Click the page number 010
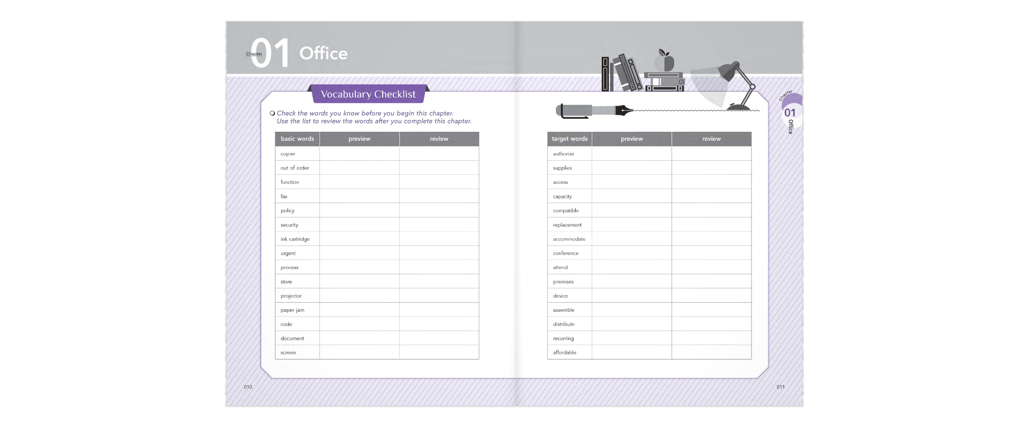 pyautogui.click(x=248, y=387)
